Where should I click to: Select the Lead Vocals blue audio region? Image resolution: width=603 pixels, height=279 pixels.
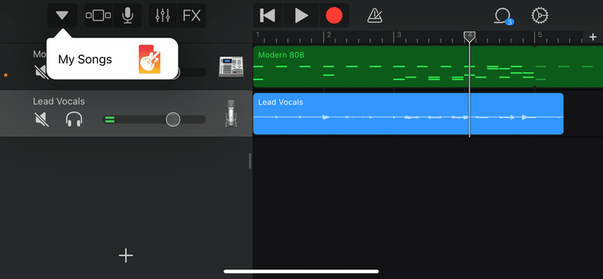408,114
